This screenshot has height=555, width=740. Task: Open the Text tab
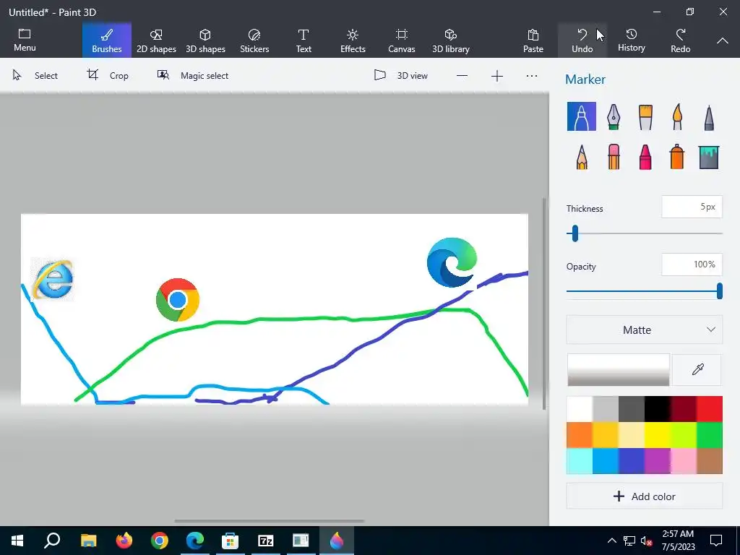point(304,40)
